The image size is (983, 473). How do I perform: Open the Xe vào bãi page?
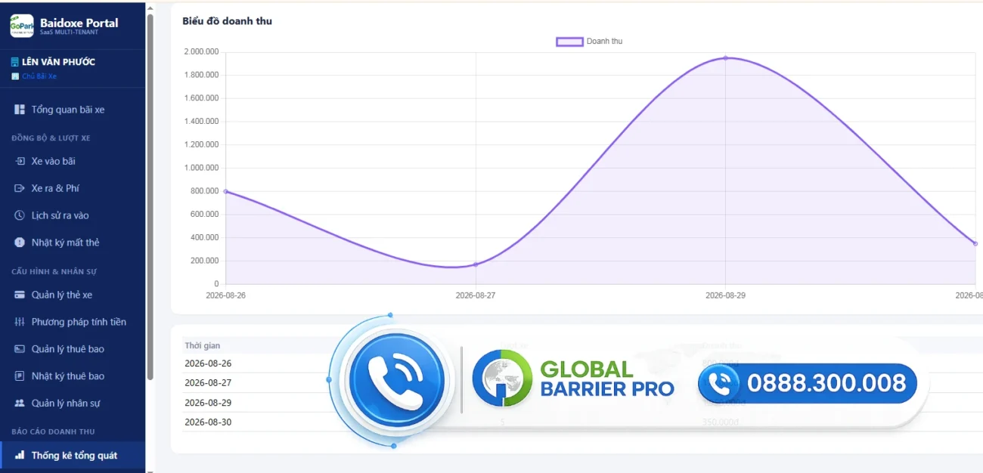tap(73, 161)
